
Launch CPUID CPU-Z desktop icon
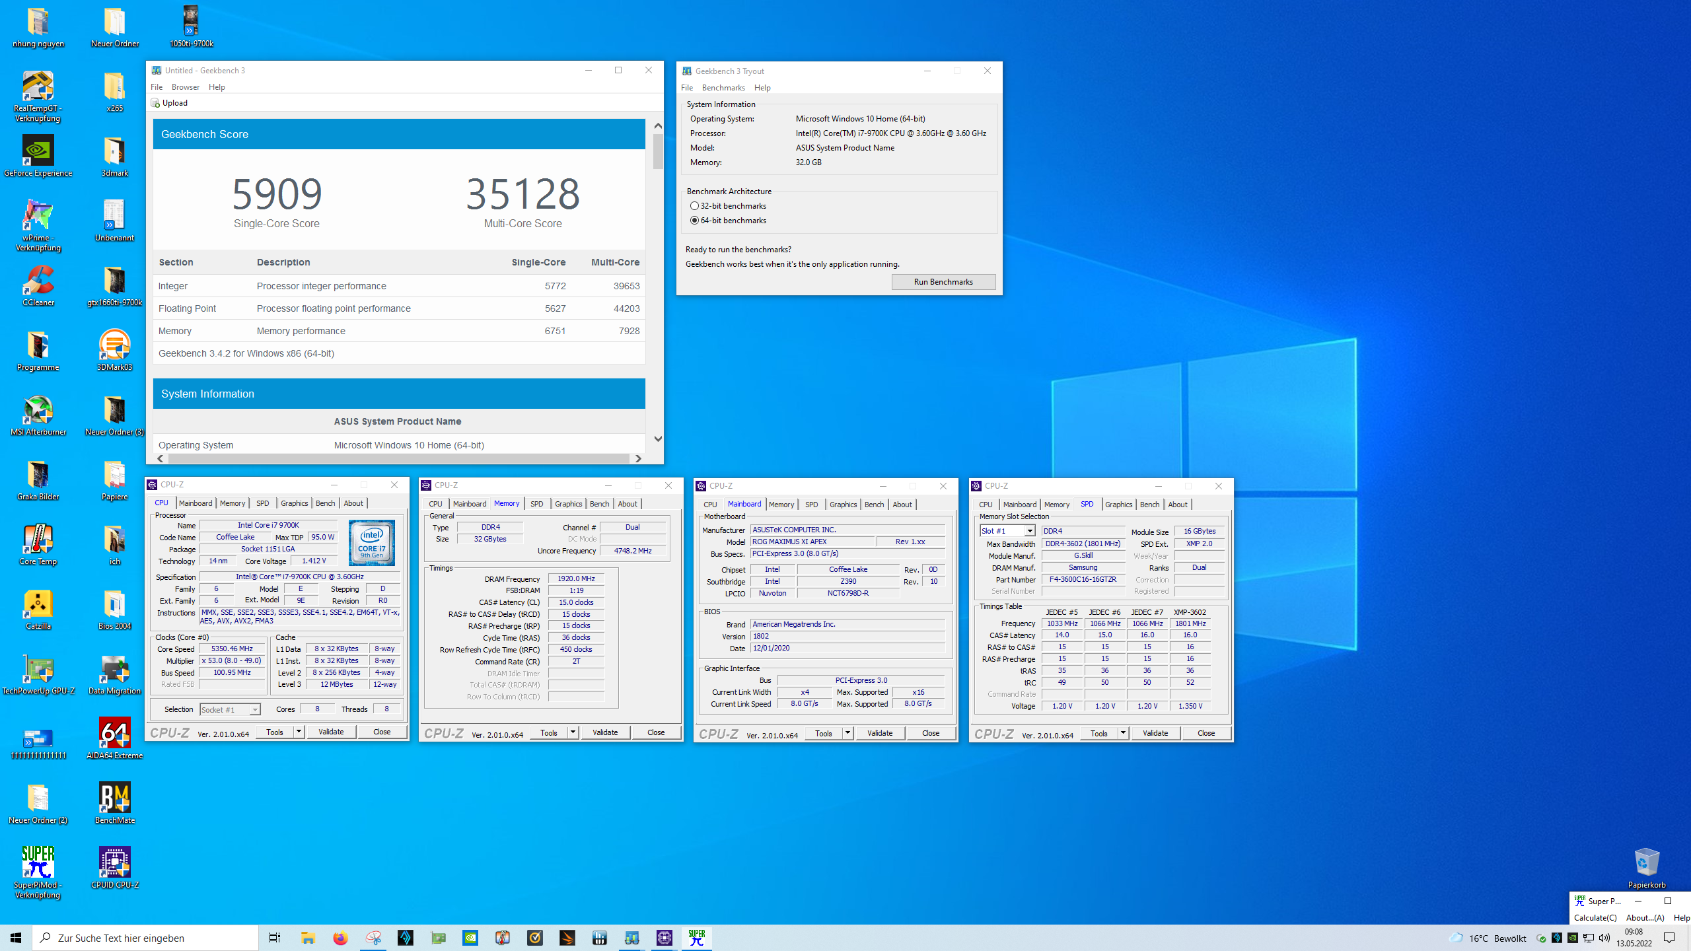point(114,868)
